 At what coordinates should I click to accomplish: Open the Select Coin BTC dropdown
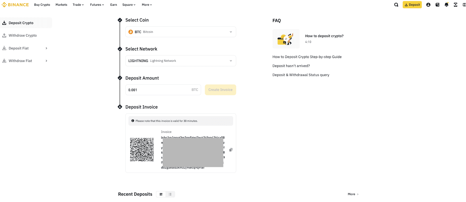(x=181, y=32)
